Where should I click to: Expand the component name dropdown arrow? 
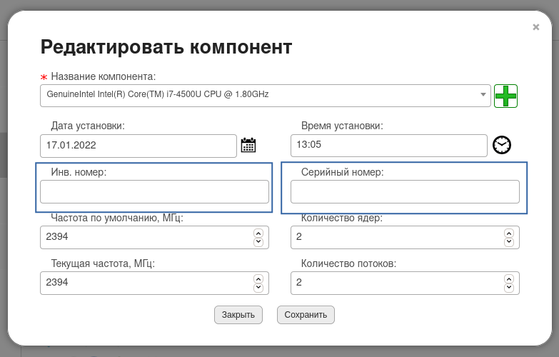click(483, 94)
